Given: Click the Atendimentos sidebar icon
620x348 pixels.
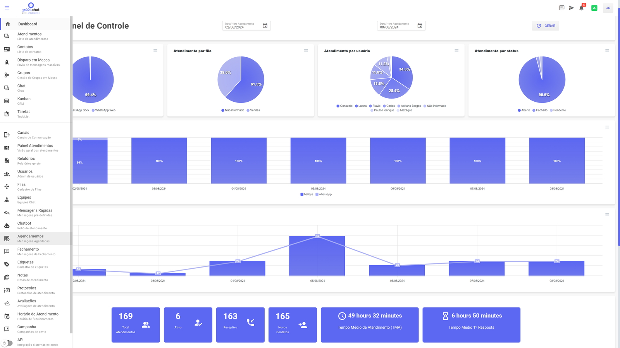Looking at the screenshot, I should tap(7, 36).
